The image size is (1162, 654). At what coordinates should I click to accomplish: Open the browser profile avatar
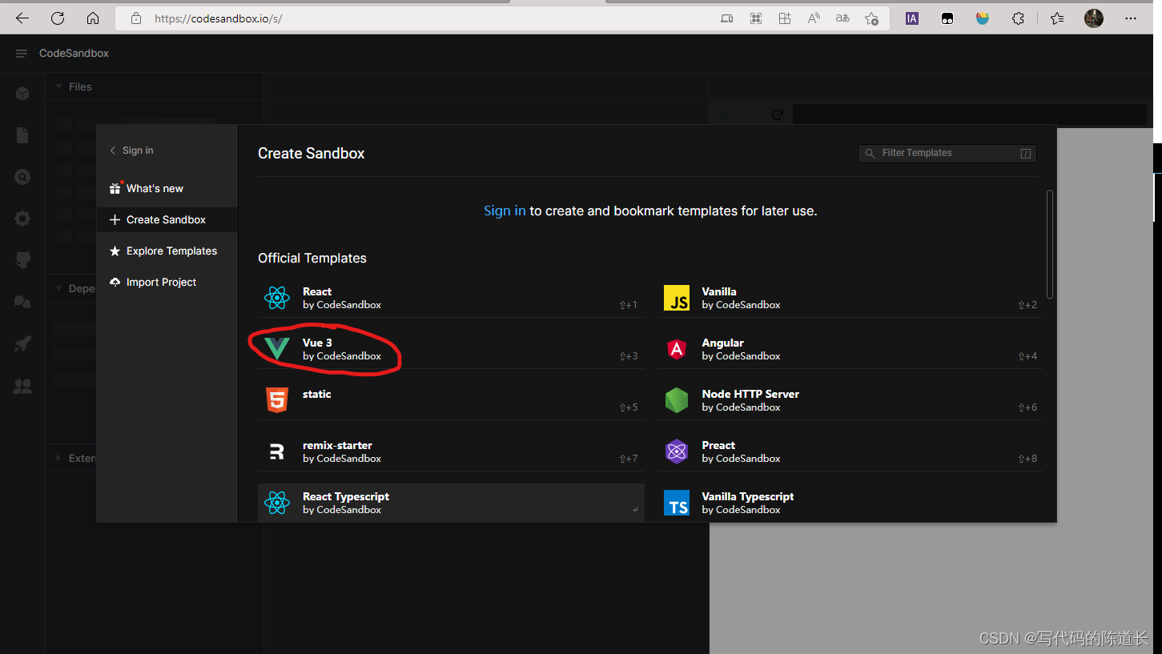(1094, 18)
